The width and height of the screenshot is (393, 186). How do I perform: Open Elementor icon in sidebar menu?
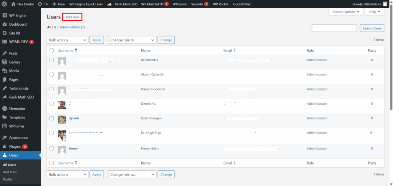tap(5, 109)
